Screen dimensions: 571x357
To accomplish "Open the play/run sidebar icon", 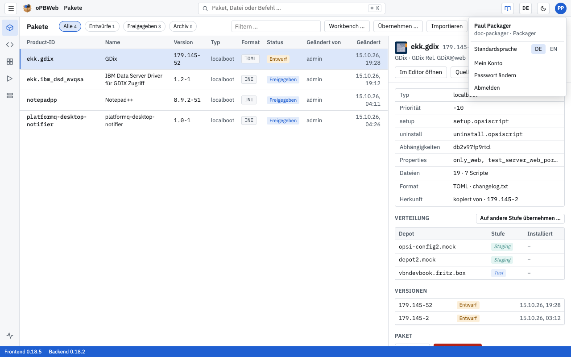I will tap(10, 79).
